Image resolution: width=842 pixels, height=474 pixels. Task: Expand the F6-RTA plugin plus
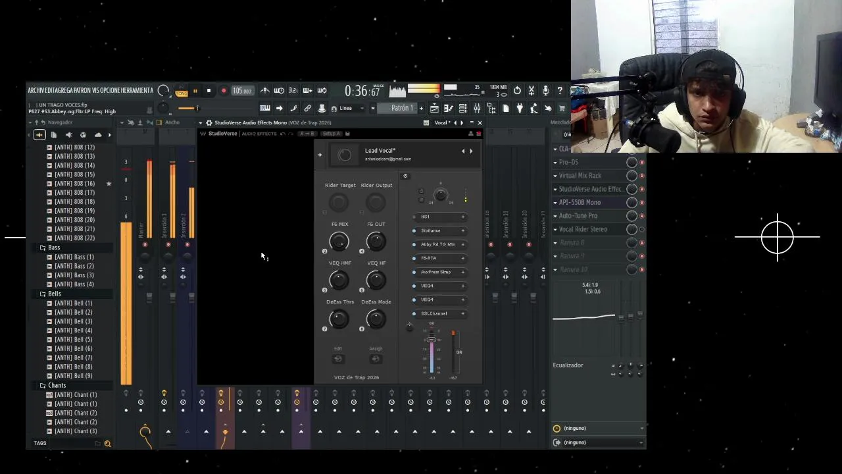(462, 258)
